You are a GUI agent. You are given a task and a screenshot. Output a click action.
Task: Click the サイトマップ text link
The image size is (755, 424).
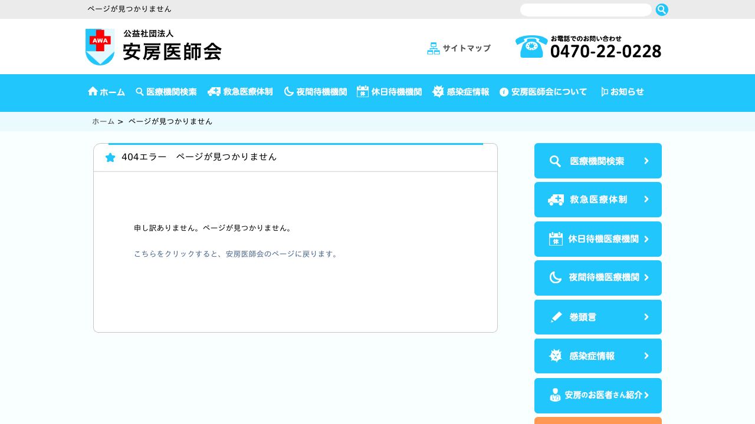pos(466,48)
